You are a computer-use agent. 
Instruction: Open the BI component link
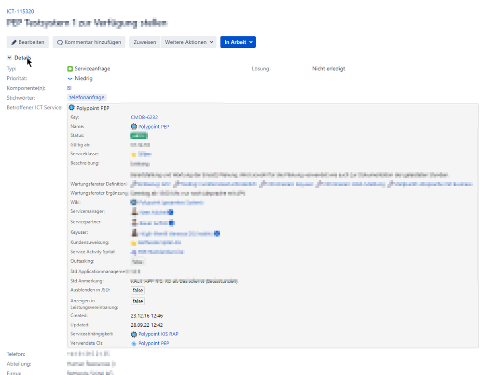point(69,88)
